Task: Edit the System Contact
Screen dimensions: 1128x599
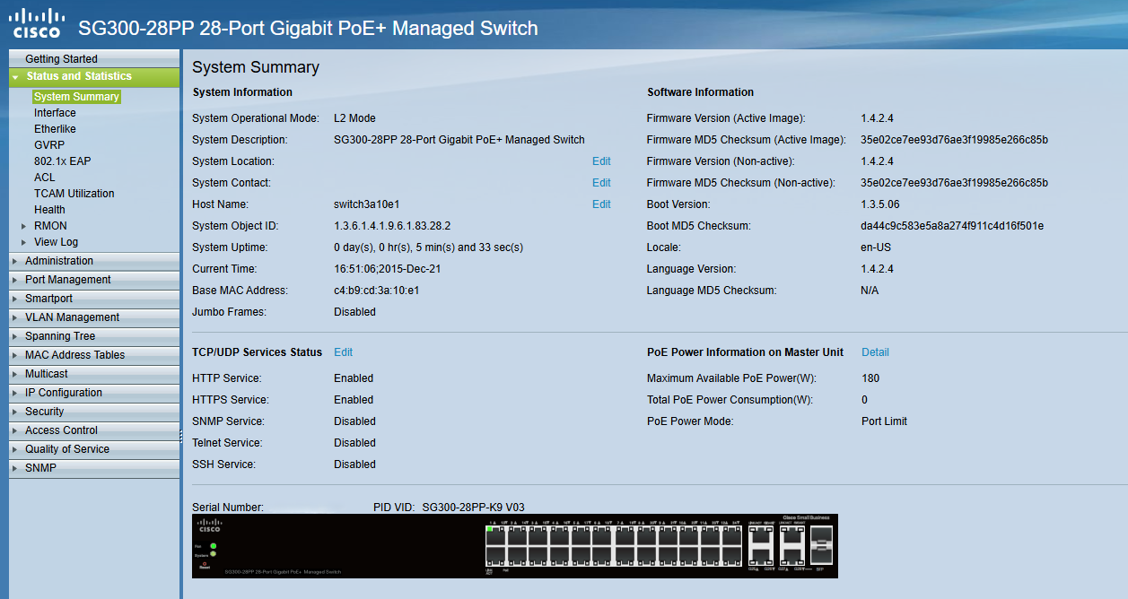Action: [x=601, y=183]
